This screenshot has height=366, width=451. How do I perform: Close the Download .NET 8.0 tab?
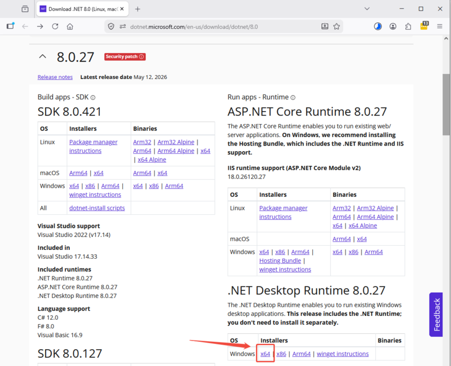point(122,9)
